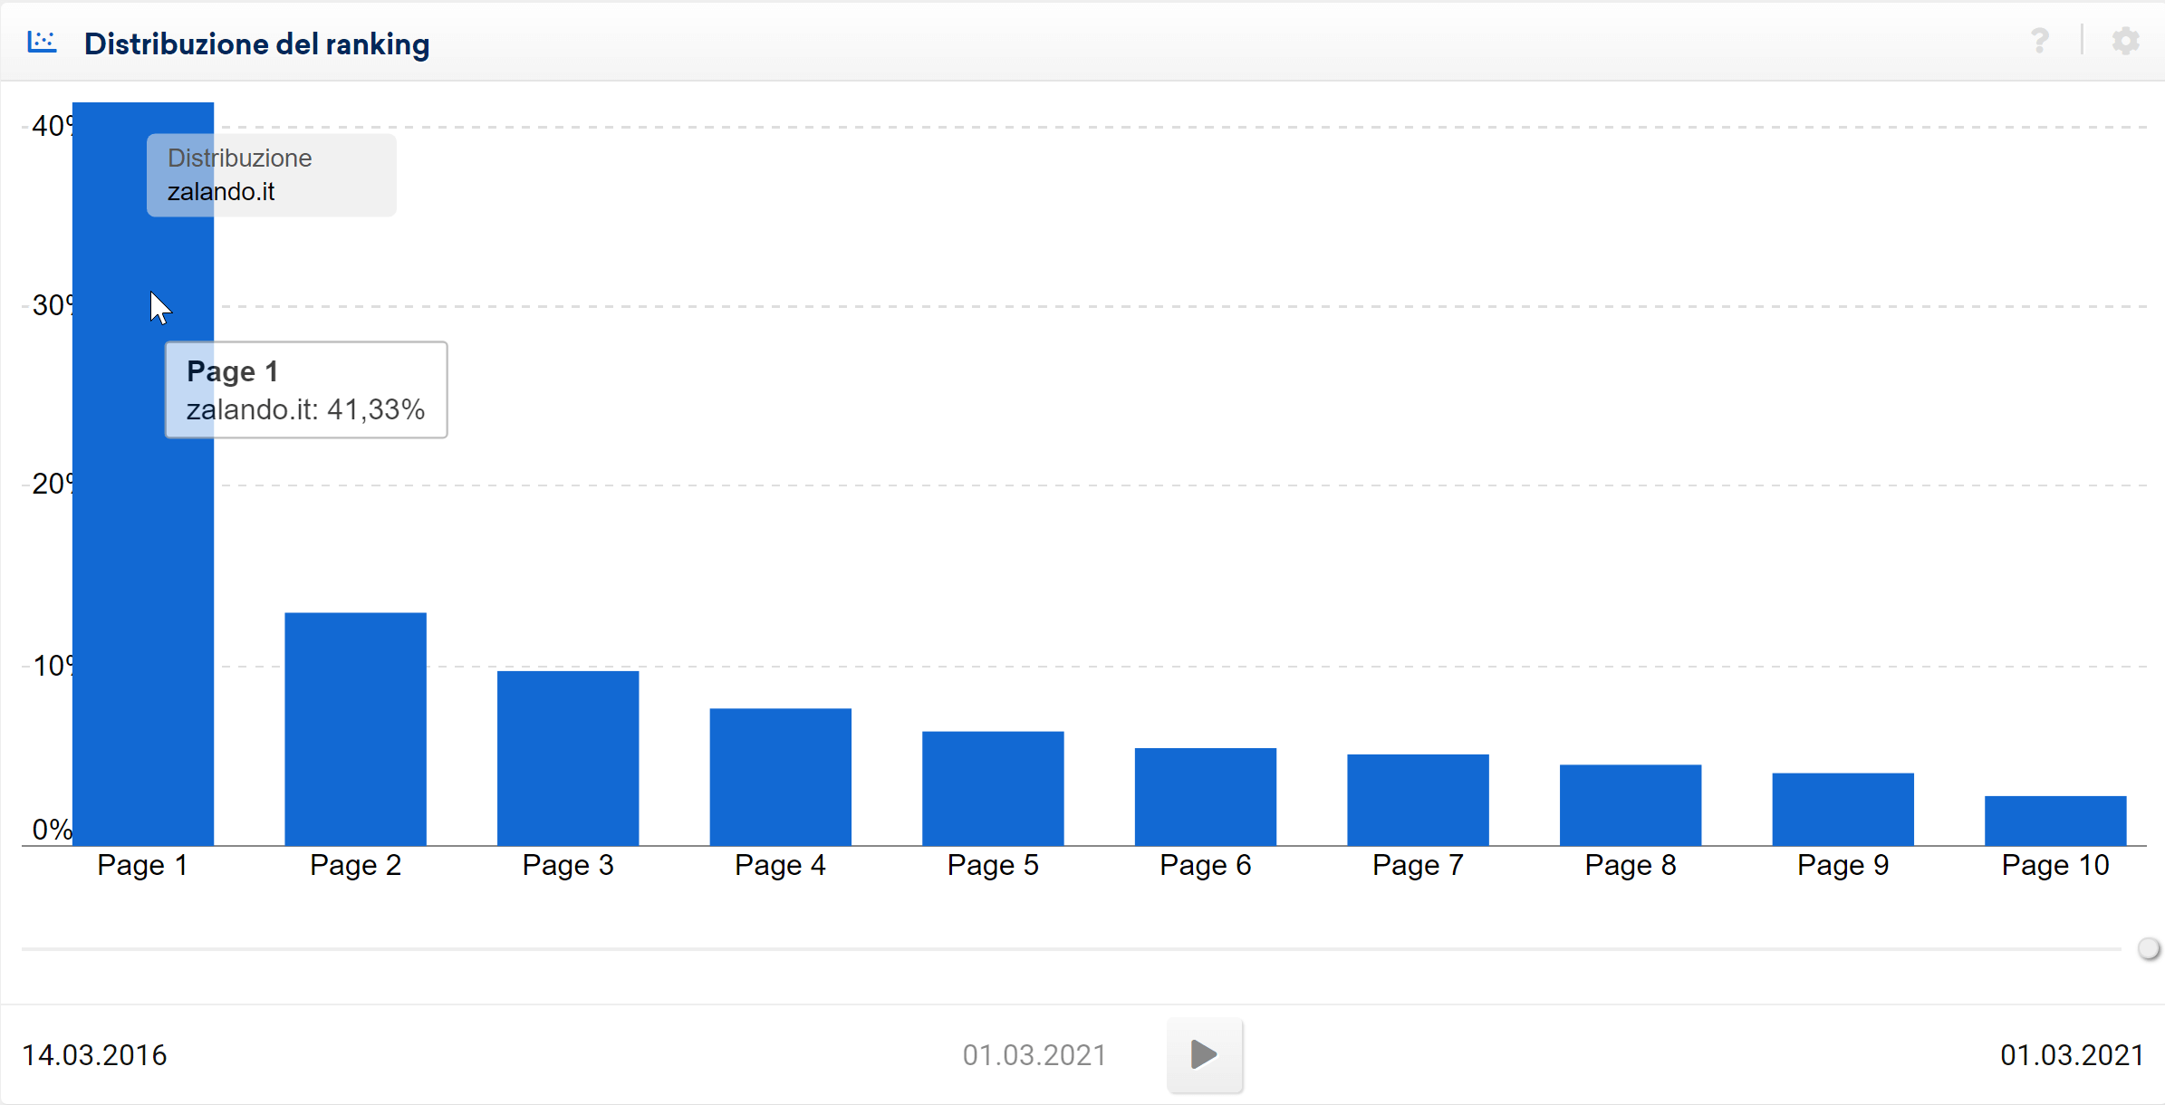Click the Distribuzione zalando.it legend box
2165x1105 pixels.
(x=271, y=175)
